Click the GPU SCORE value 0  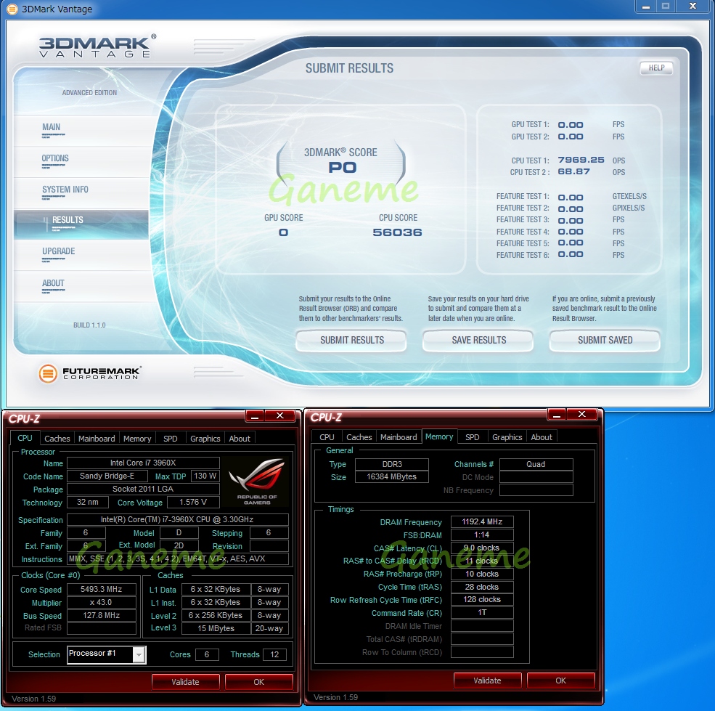pos(283,232)
